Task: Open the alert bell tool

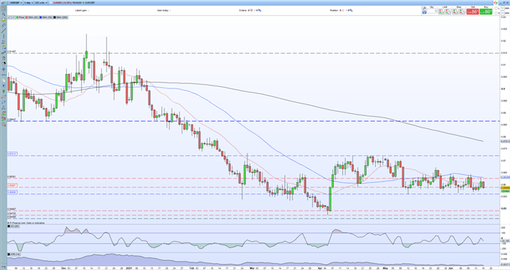Action: tap(4, 19)
